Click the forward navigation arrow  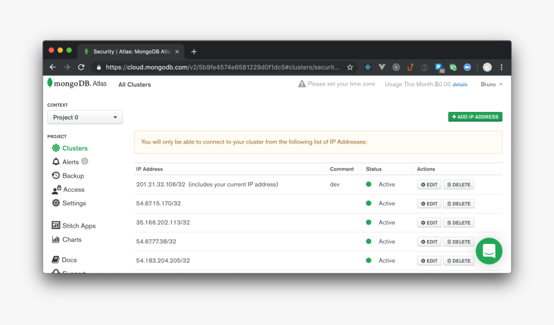point(67,67)
